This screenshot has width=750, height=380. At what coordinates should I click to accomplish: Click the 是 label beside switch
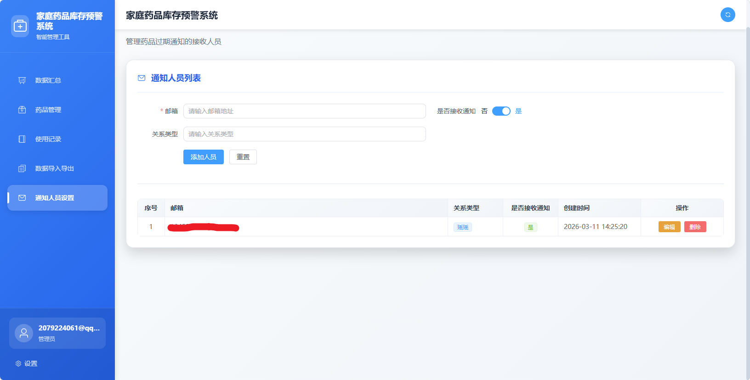518,111
